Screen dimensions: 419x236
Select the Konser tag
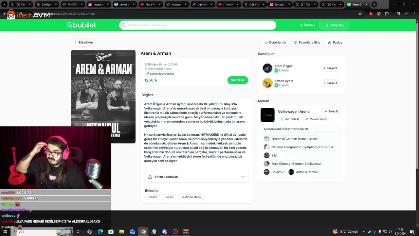[x=169, y=197]
